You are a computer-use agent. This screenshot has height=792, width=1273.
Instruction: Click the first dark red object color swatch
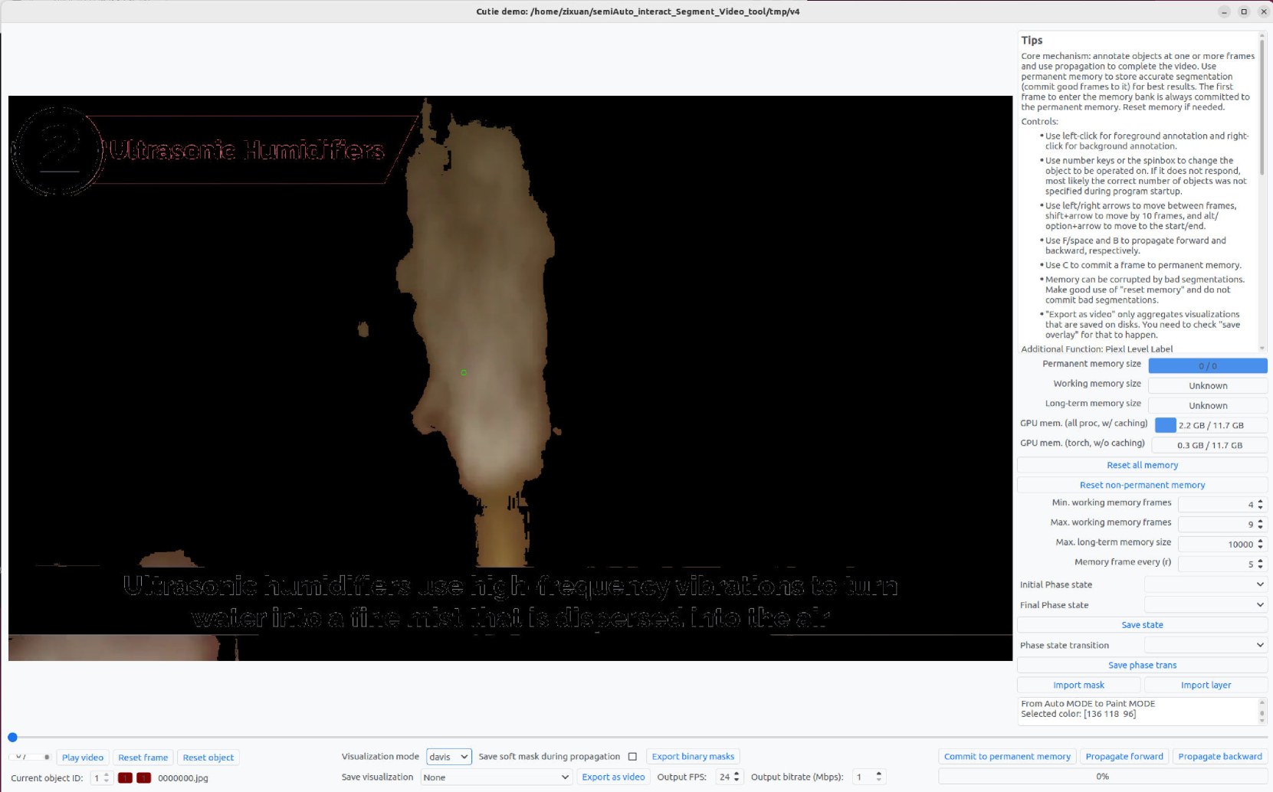(125, 778)
